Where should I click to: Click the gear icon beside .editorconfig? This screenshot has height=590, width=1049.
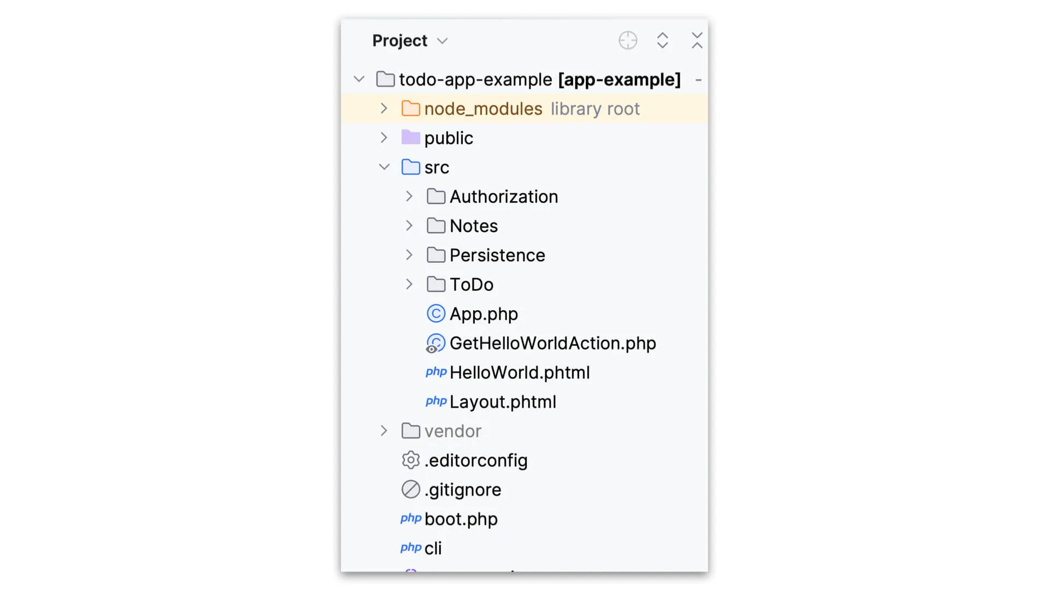pyautogui.click(x=410, y=460)
